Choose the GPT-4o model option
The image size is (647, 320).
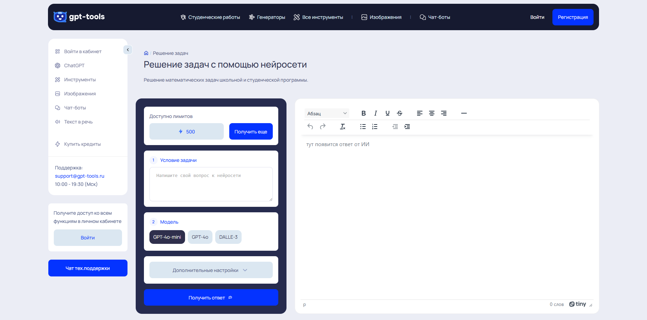[x=200, y=237]
